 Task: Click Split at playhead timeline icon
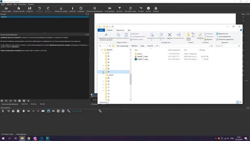[x=43, y=111]
